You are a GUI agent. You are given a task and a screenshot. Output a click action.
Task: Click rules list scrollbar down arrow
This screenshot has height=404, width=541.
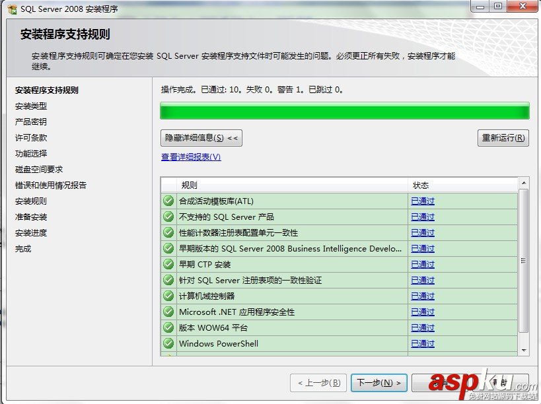pos(524,351)
